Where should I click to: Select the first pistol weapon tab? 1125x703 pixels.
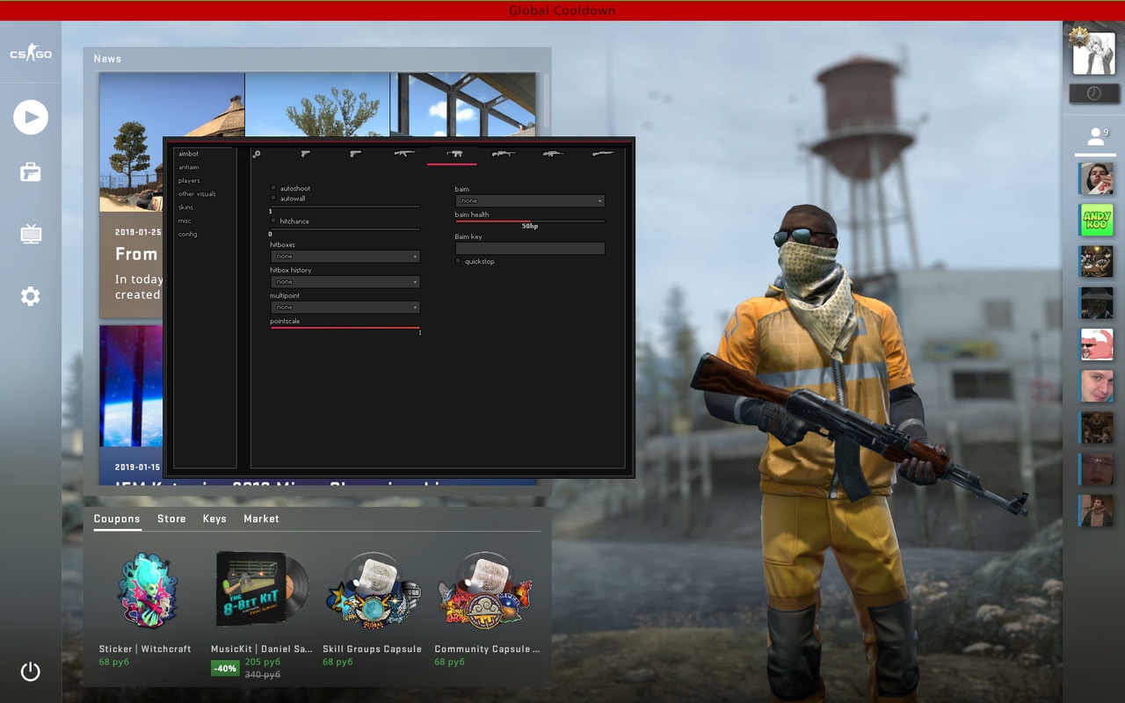pyautogui.click(x=305, y=154)
